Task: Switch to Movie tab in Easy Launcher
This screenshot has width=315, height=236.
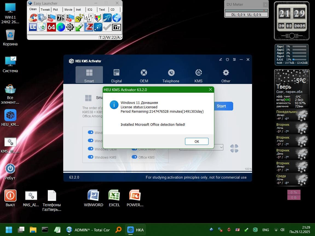Action: click(68, 10)
